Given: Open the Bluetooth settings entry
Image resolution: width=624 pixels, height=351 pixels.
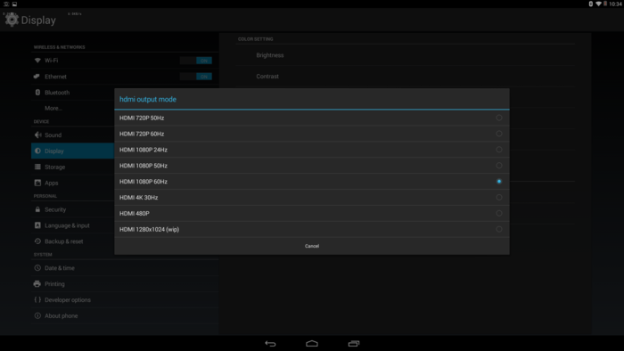Looking at the screenshot, I should click(73, 93).
